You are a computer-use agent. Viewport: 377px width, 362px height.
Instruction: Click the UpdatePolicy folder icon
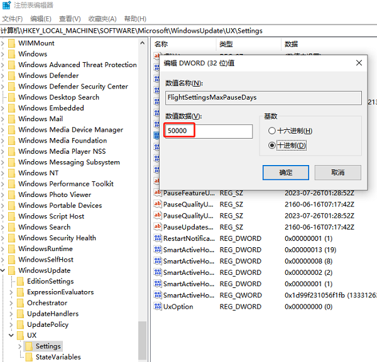pyautogui.click(x=21, y=324)
